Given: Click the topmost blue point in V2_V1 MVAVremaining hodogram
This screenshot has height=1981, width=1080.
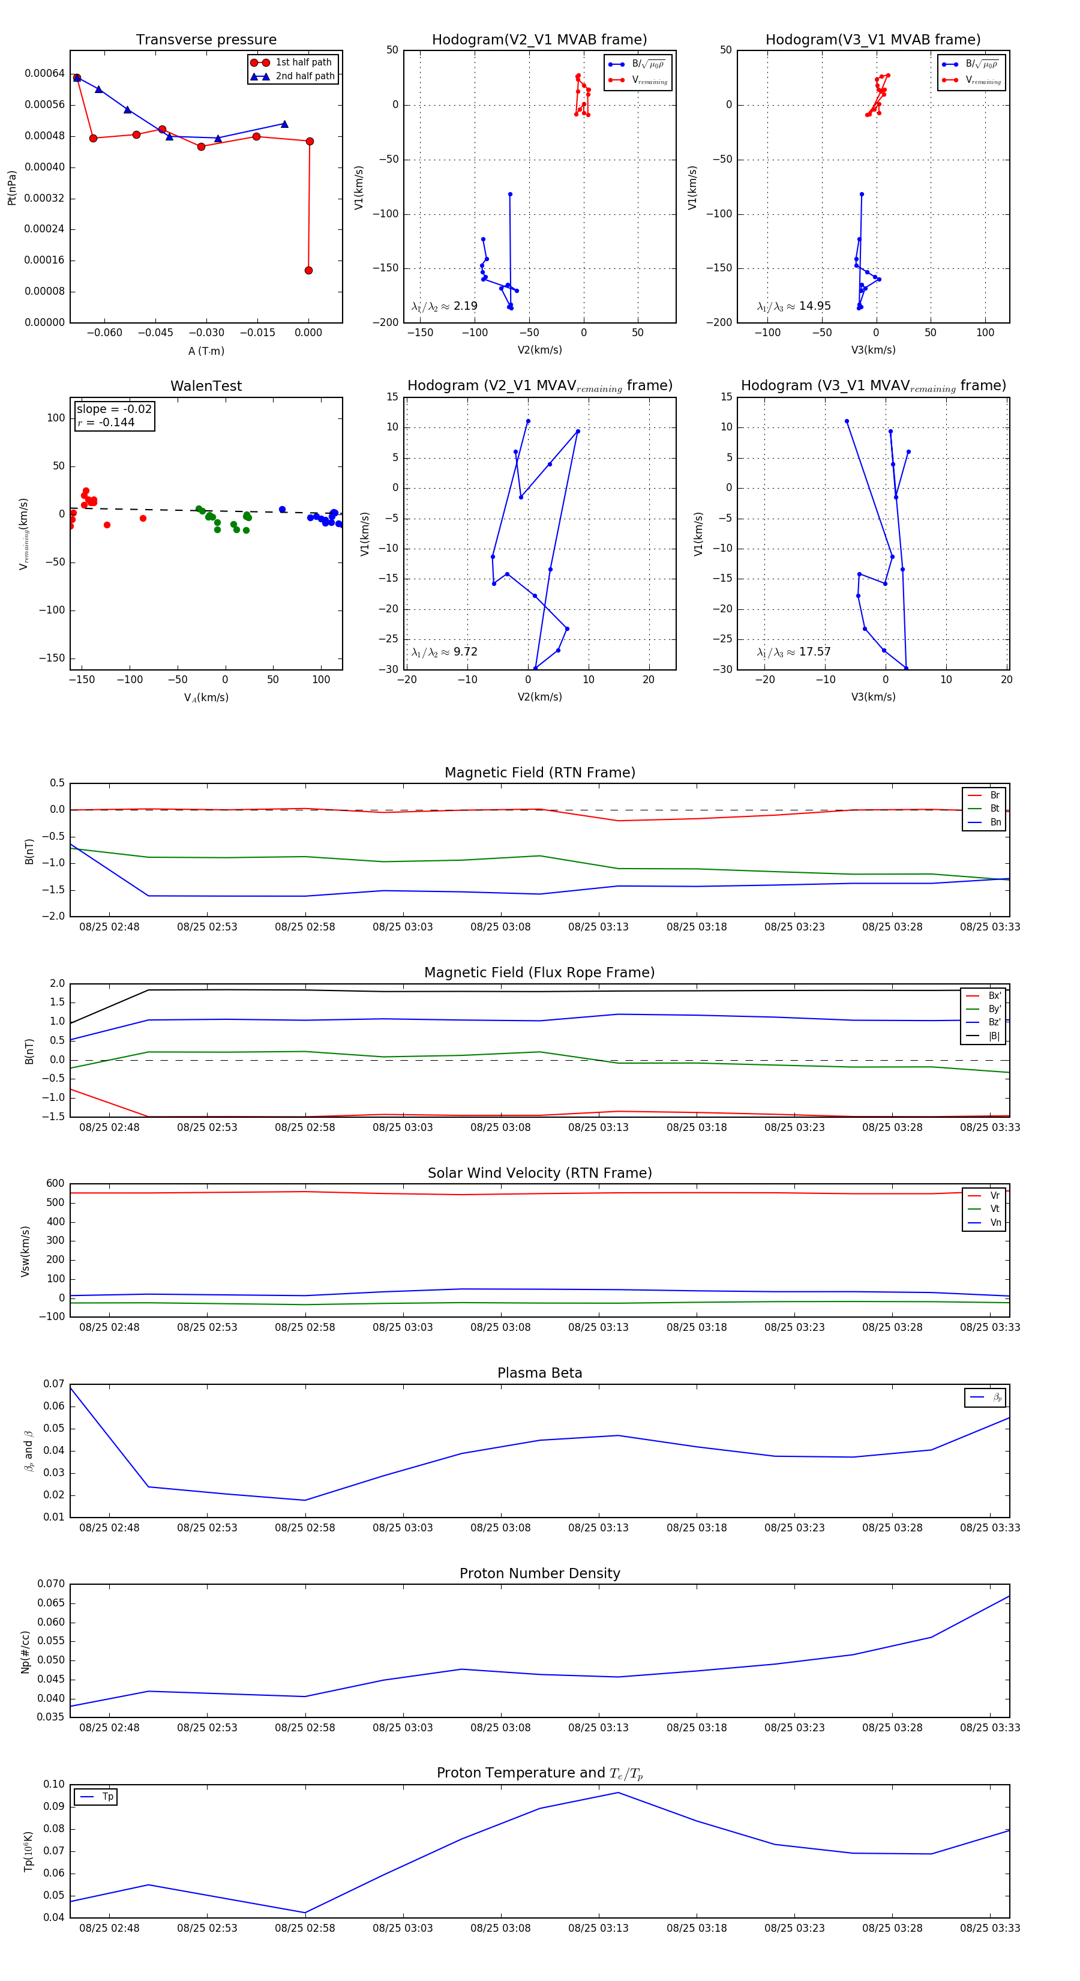Looking at the screenshot, I should pyautogui.click(x=528, y=421).
